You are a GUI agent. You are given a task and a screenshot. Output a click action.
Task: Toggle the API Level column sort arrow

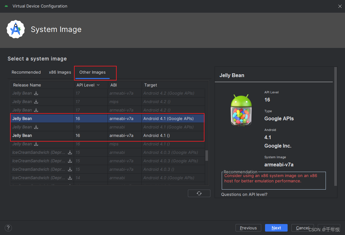[98, 85]
